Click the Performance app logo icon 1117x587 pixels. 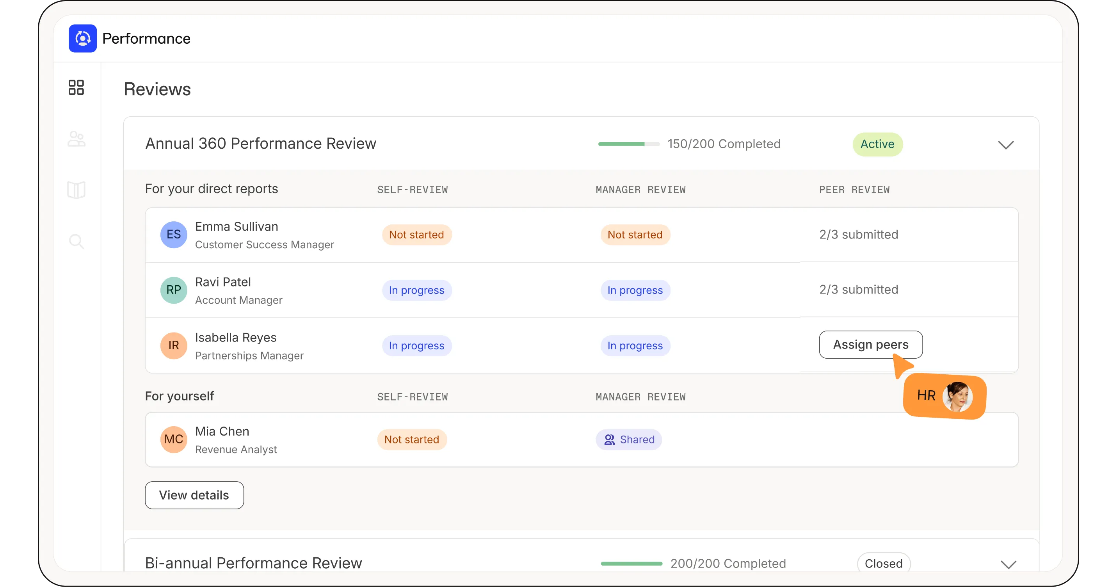pos(82,39)
